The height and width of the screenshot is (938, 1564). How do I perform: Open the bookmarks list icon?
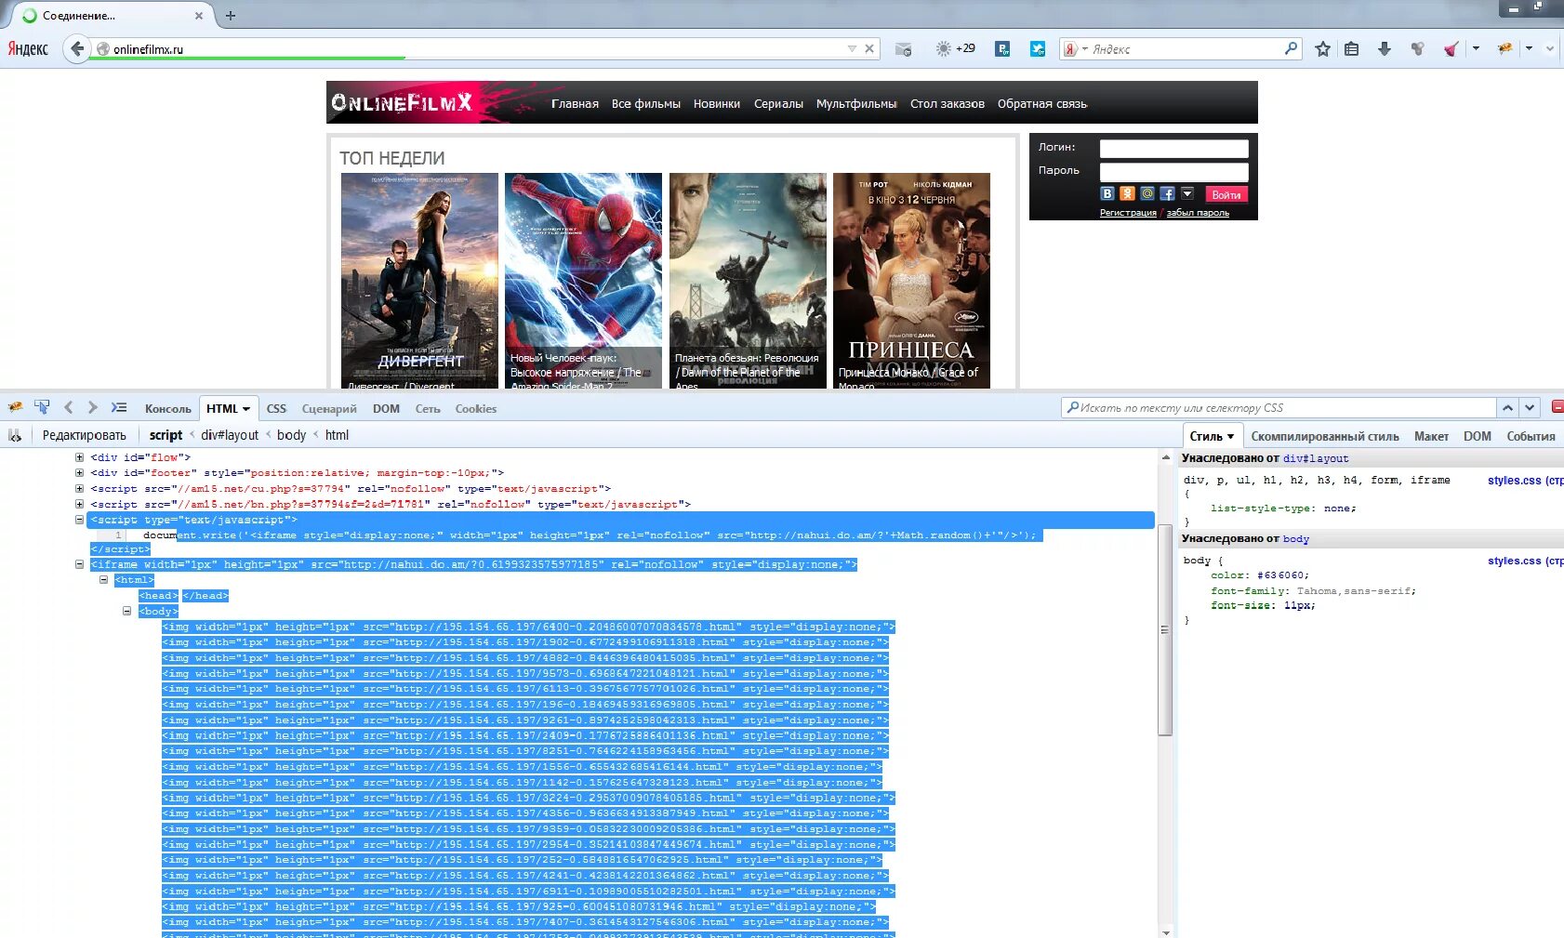(x=1352, y=49)
